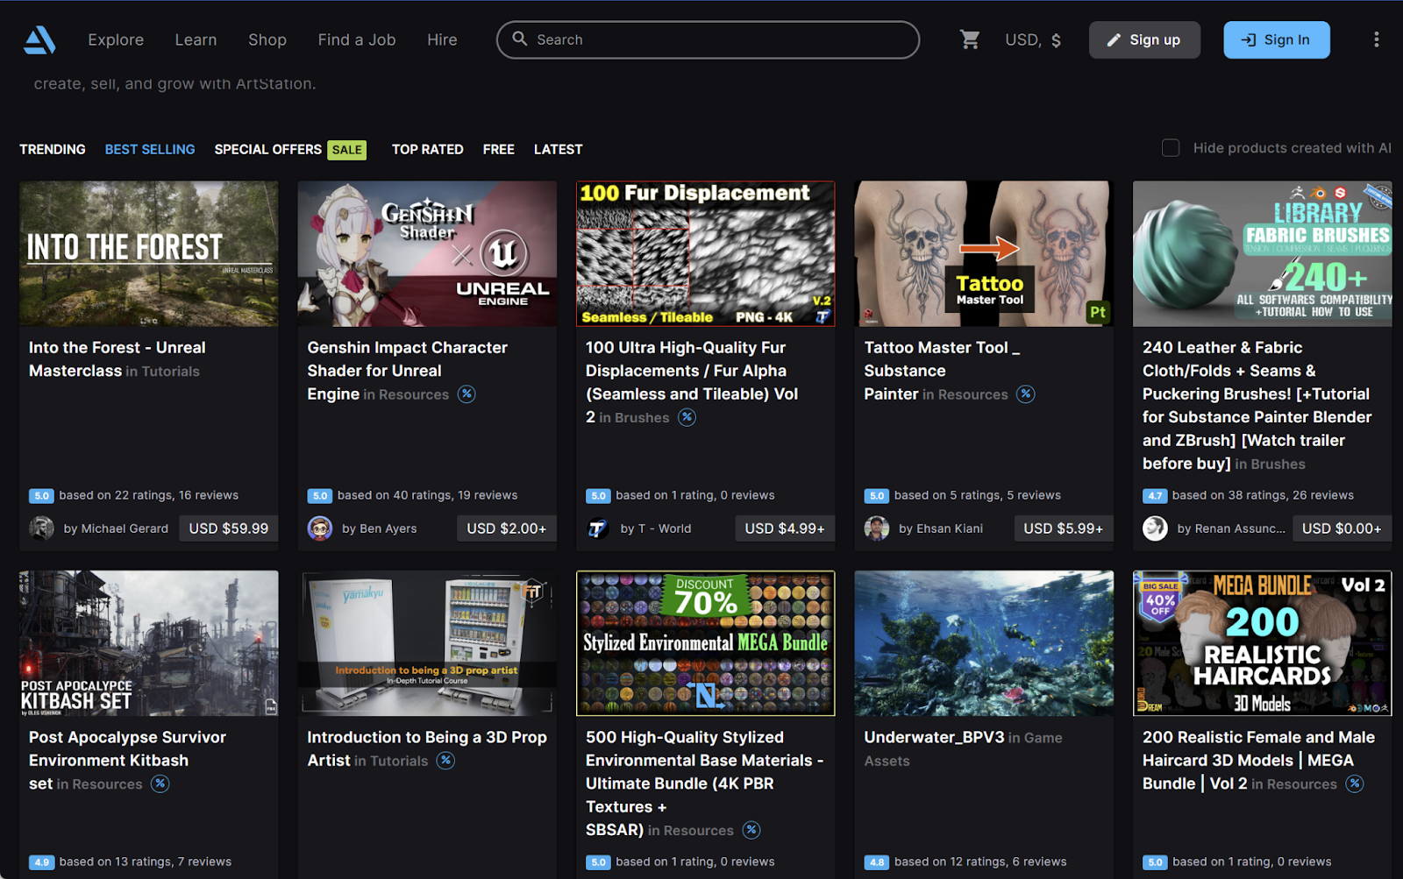The height and width of the screenshot is (879, 1403).
Task: Click discount badge next to Tattoo Master Tool
Action: [x=1026, y=393]
